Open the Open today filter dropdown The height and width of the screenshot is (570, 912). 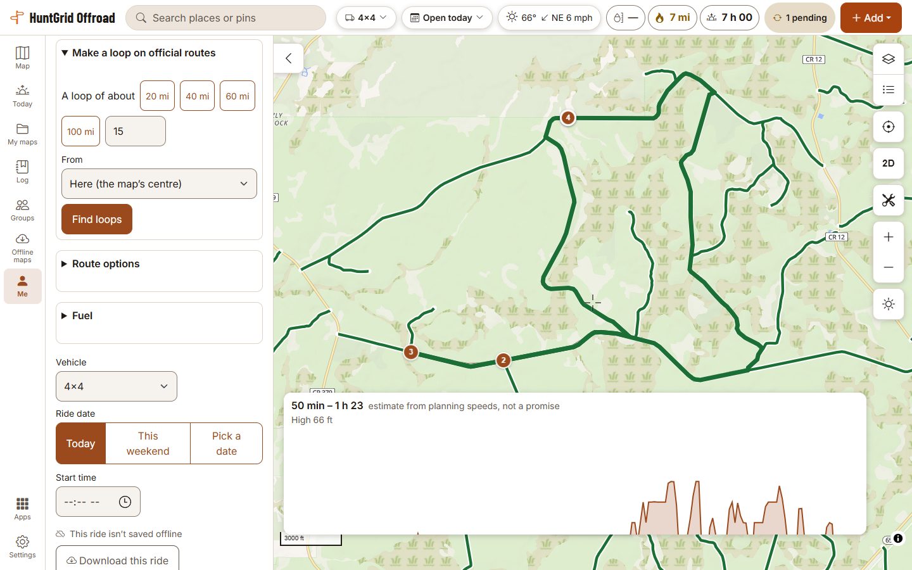[447, 18]
